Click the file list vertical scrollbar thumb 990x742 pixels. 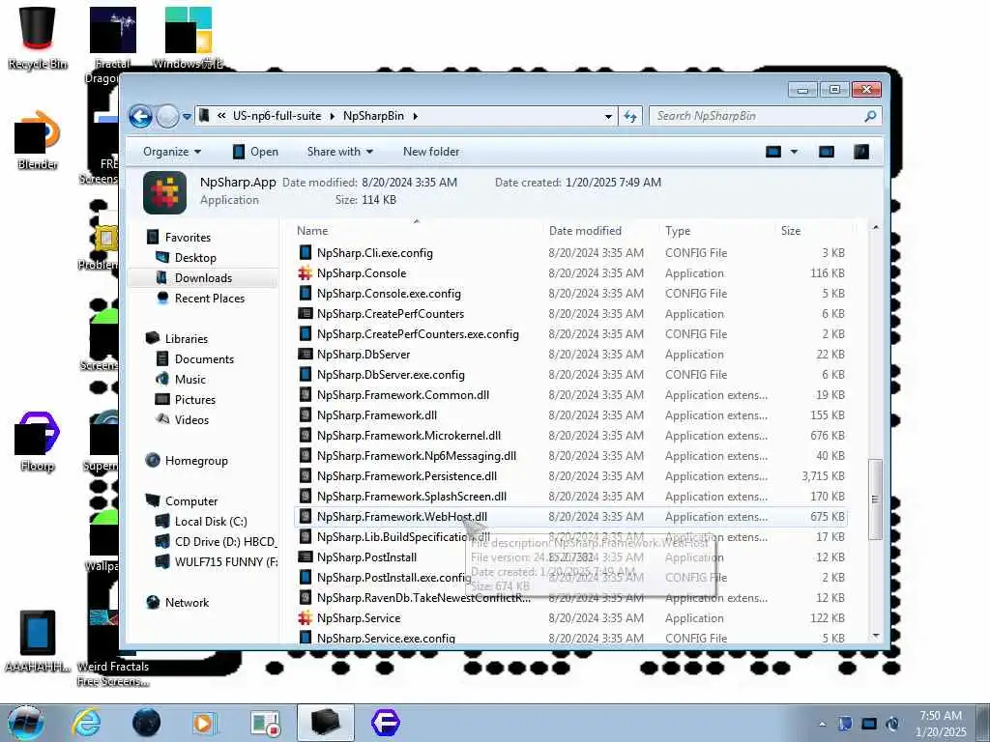point(875,499)
